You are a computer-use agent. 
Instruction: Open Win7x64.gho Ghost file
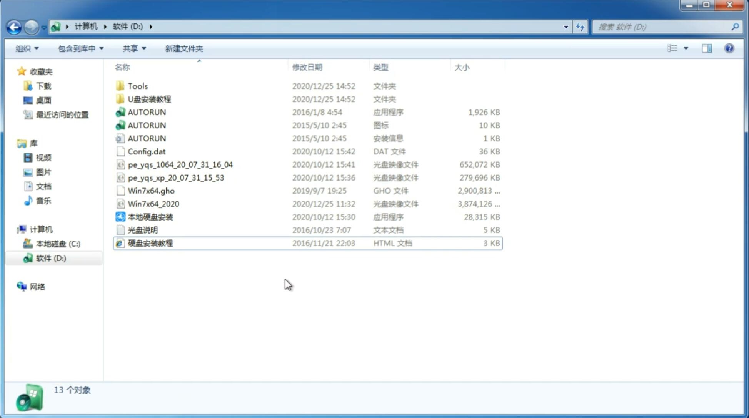tap(151, 191)
